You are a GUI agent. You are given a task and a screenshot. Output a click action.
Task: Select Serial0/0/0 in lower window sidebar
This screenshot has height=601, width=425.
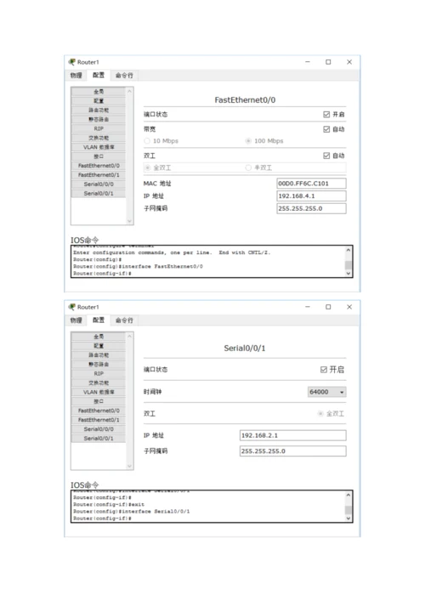[x=99, y=429]
